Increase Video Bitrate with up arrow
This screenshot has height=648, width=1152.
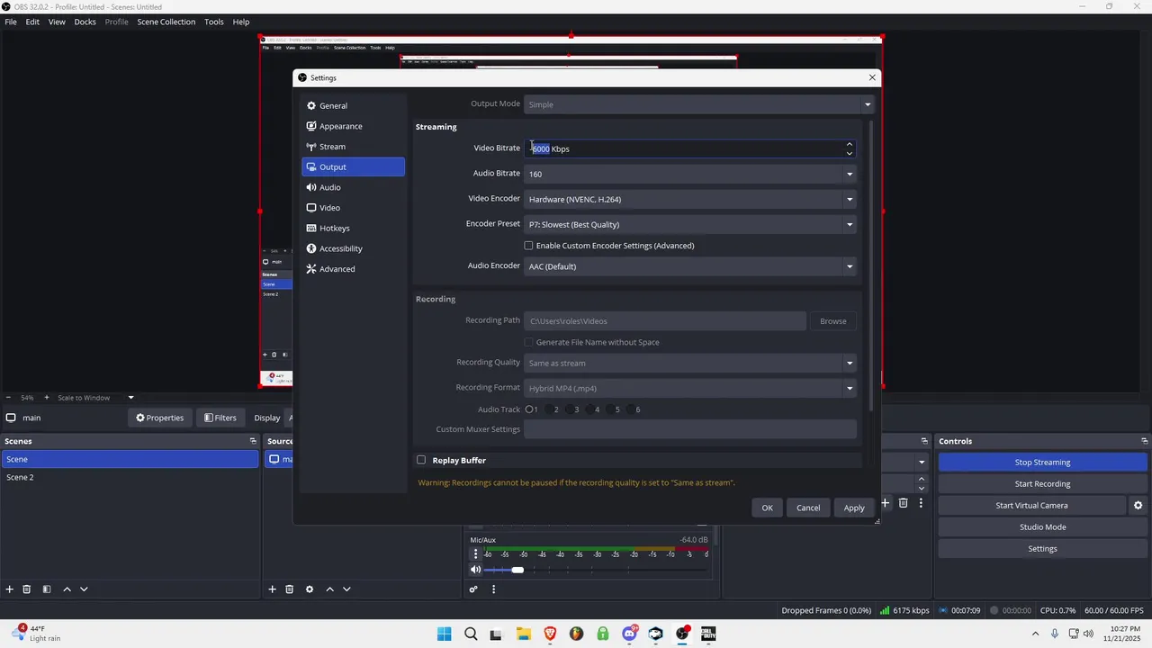(x=849, y=144)
